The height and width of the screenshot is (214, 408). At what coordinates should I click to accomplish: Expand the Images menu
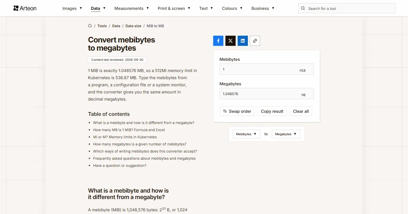72,8
